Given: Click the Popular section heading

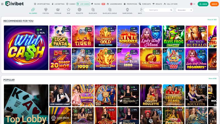Looking at the screenshot, I should tap(9, 80).
